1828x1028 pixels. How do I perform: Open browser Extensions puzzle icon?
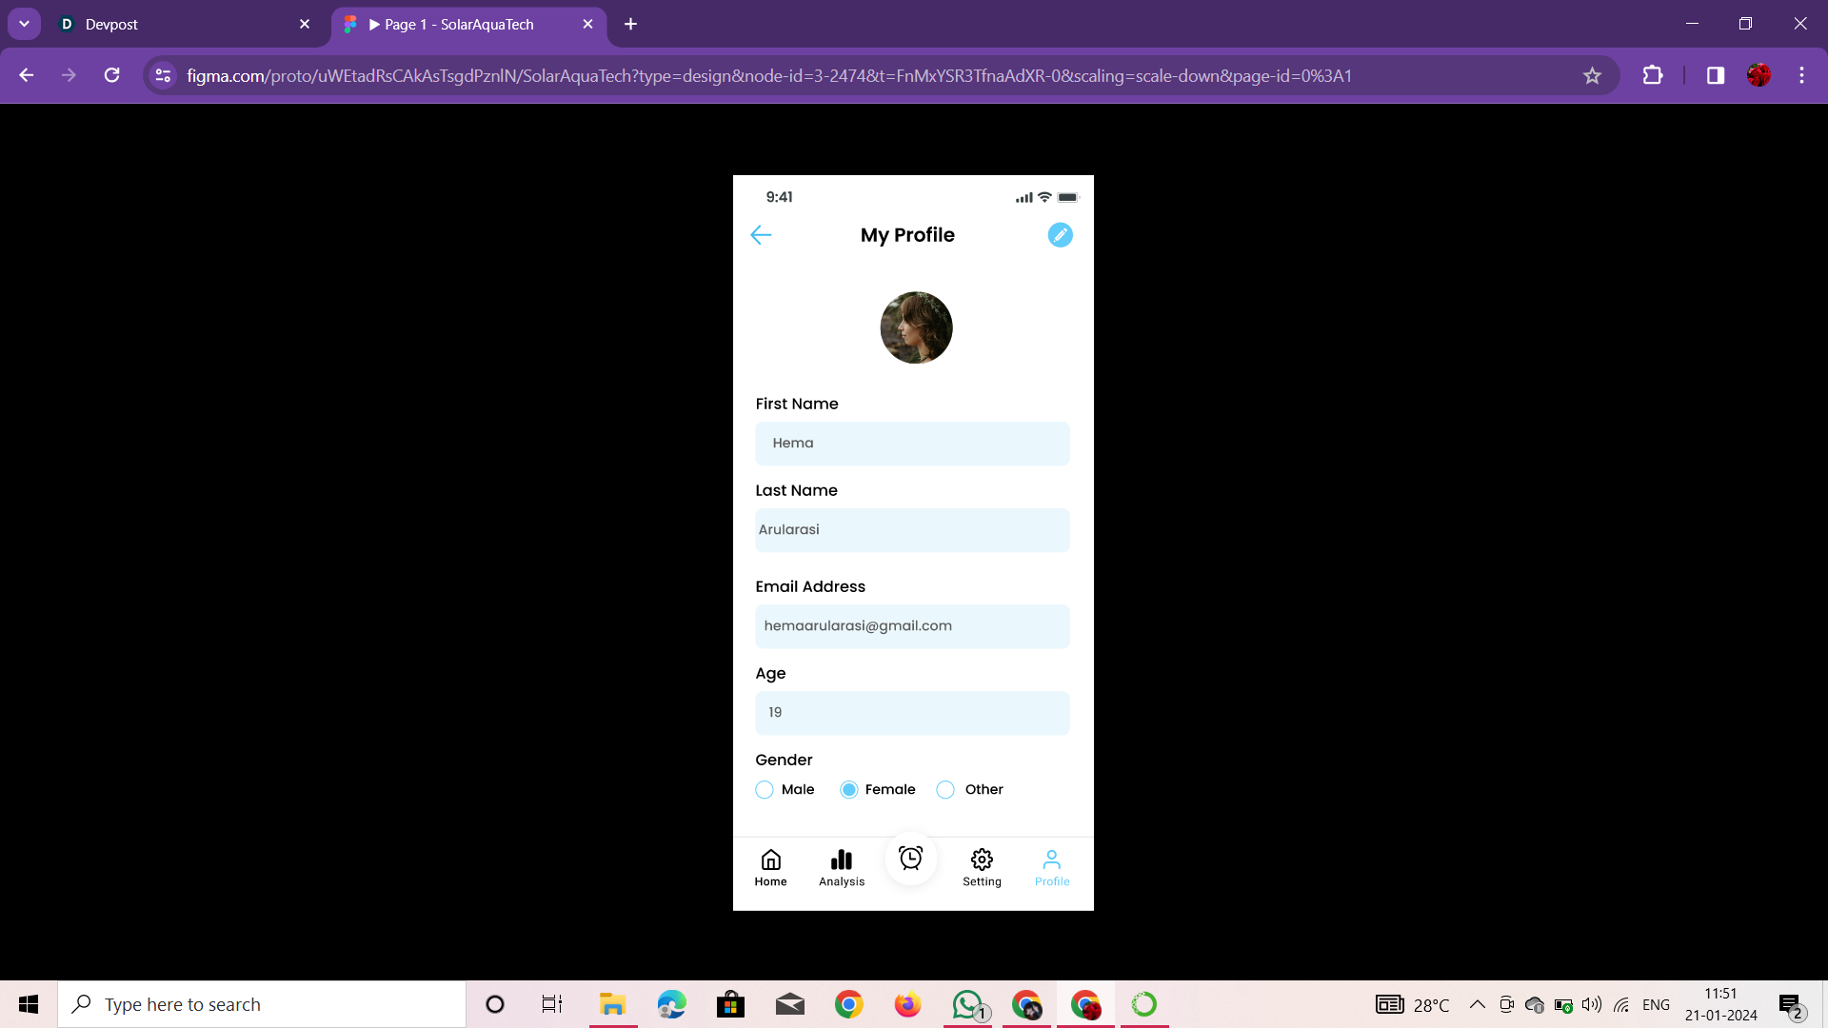coord(1653,76)
